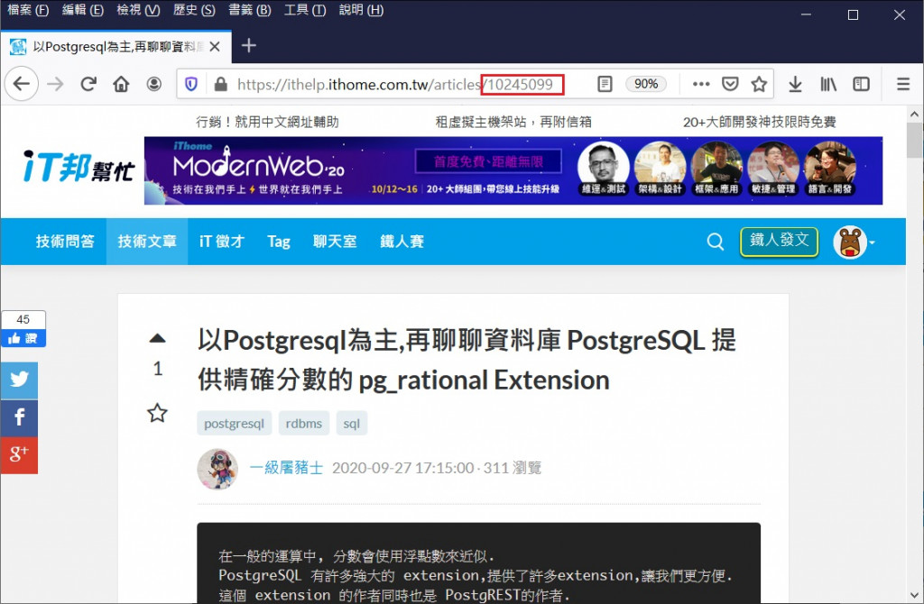
Task: Open the downloads panel
Action: [x=795, y=84]
